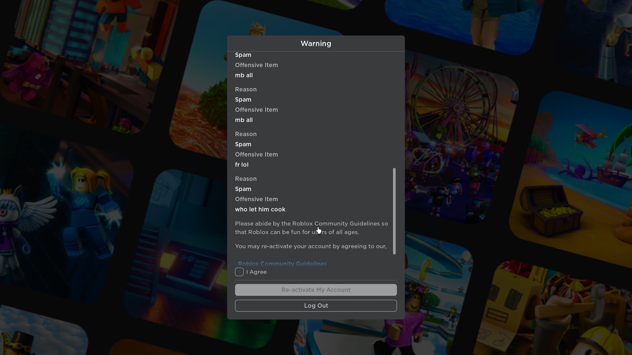Click Re-activate My Account button
This screenshot has width=632, height=355.
tap(316, 290)
